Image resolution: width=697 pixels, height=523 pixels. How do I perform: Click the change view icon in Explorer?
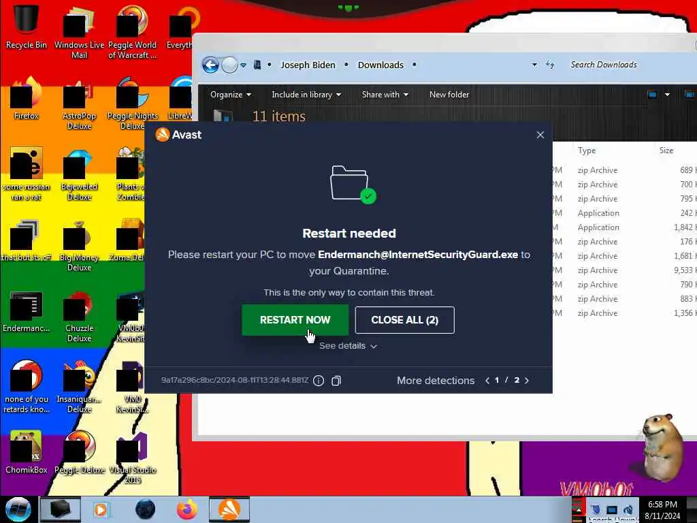(652, 94)
